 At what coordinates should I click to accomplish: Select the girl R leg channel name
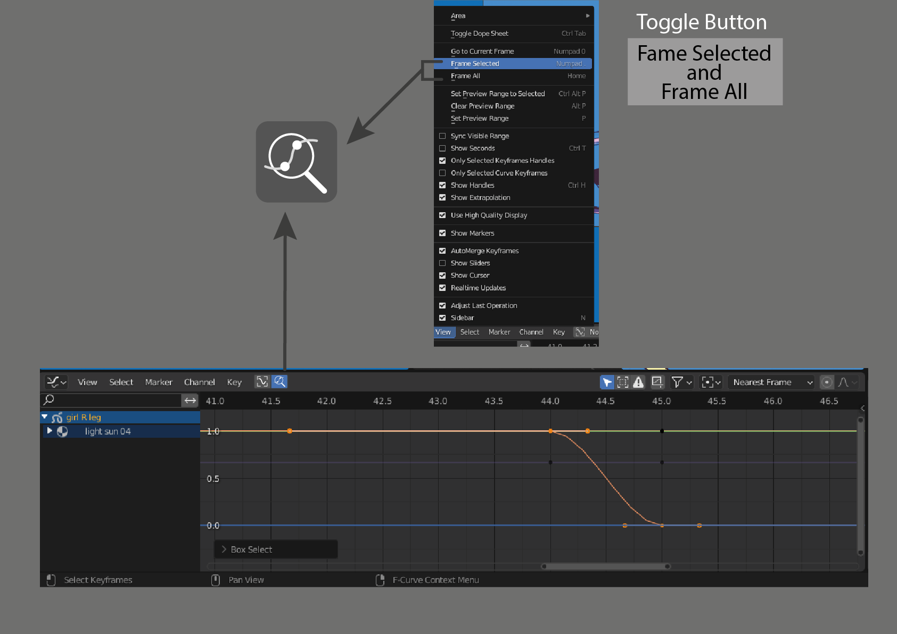coord(84,417)
